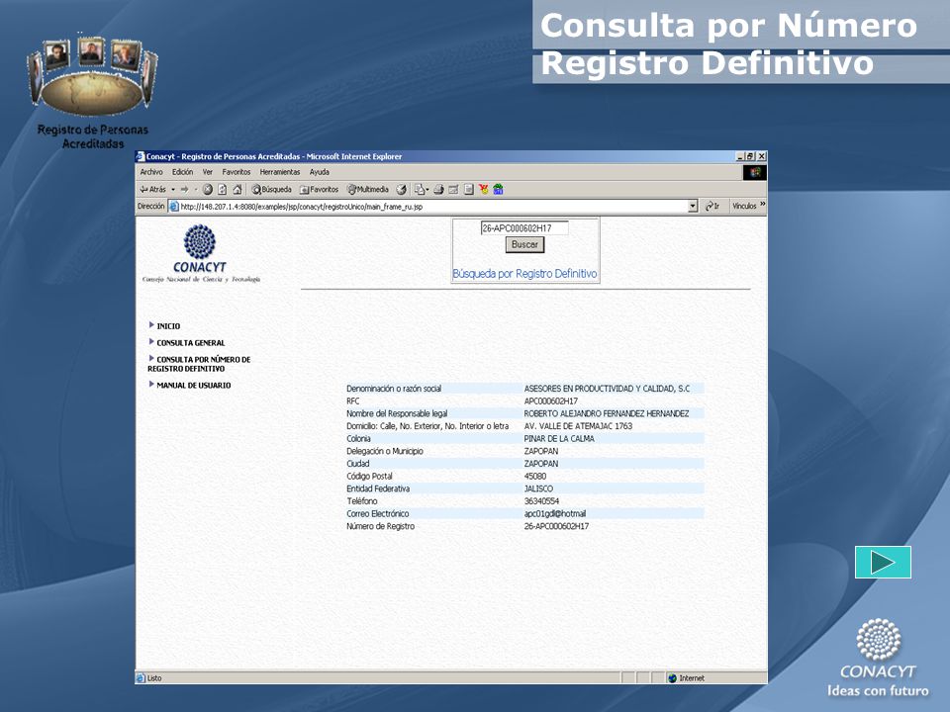Open the back history dropdown arrow
The image size is (950, 712).
click(x=173, y=190)
